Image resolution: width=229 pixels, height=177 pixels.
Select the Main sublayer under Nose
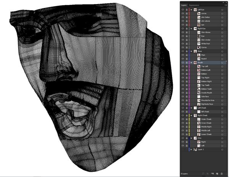(203, 55)
